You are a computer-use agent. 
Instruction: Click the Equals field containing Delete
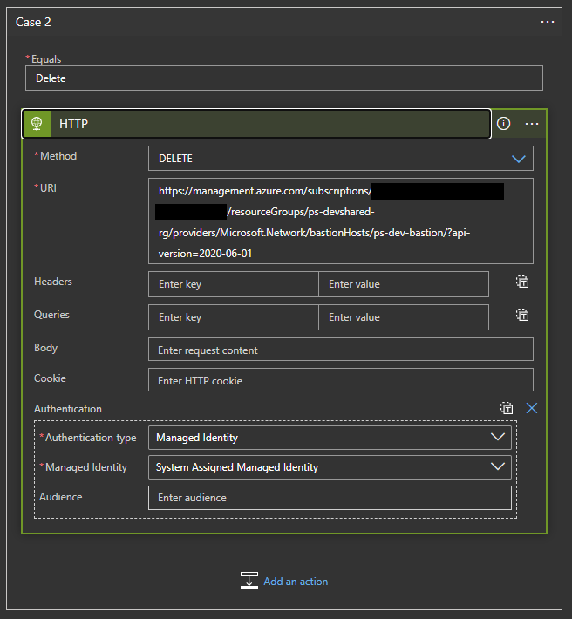tap(283, 78)
